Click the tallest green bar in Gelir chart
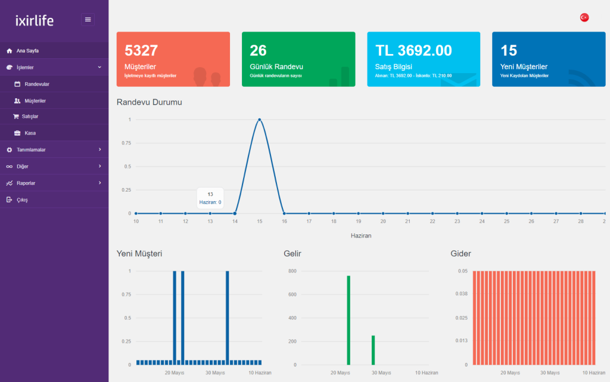Screen dimensions: 610x382 click(348, 320)
